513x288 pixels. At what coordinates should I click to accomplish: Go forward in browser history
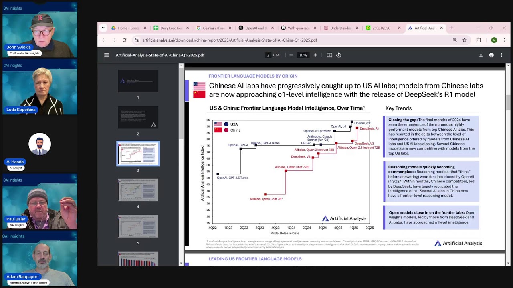[114, 40]
